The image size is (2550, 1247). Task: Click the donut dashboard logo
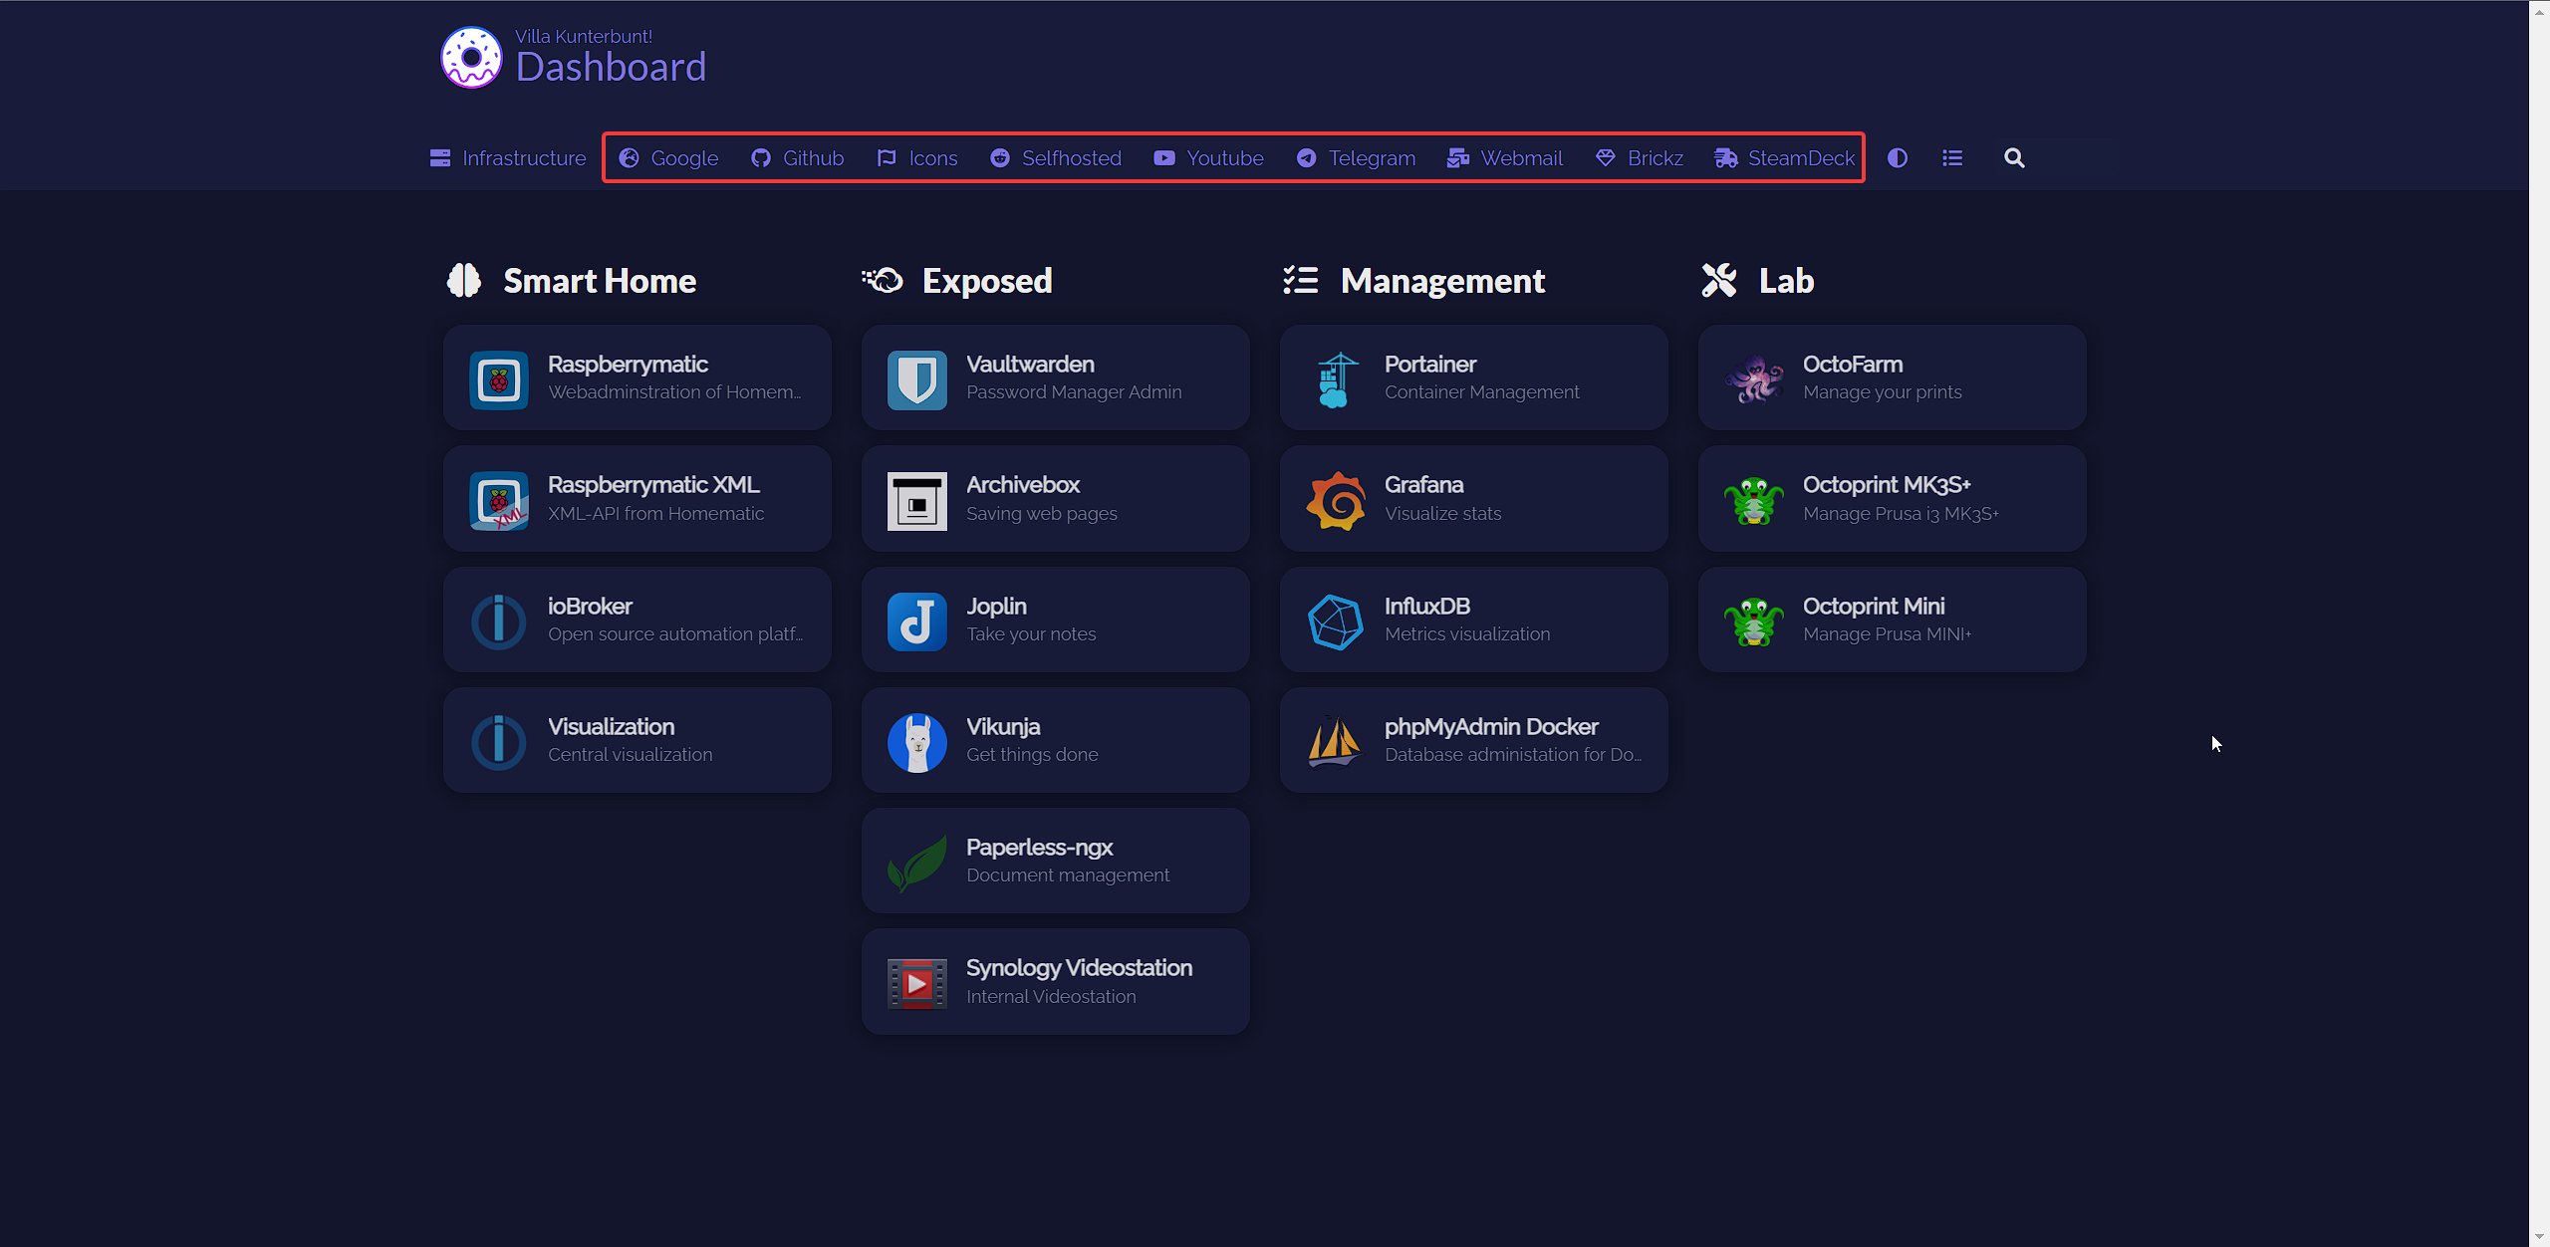(471, 58)
